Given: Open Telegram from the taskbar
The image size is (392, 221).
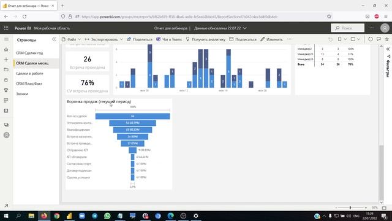Looking at the screenshot, I should 95,215.
